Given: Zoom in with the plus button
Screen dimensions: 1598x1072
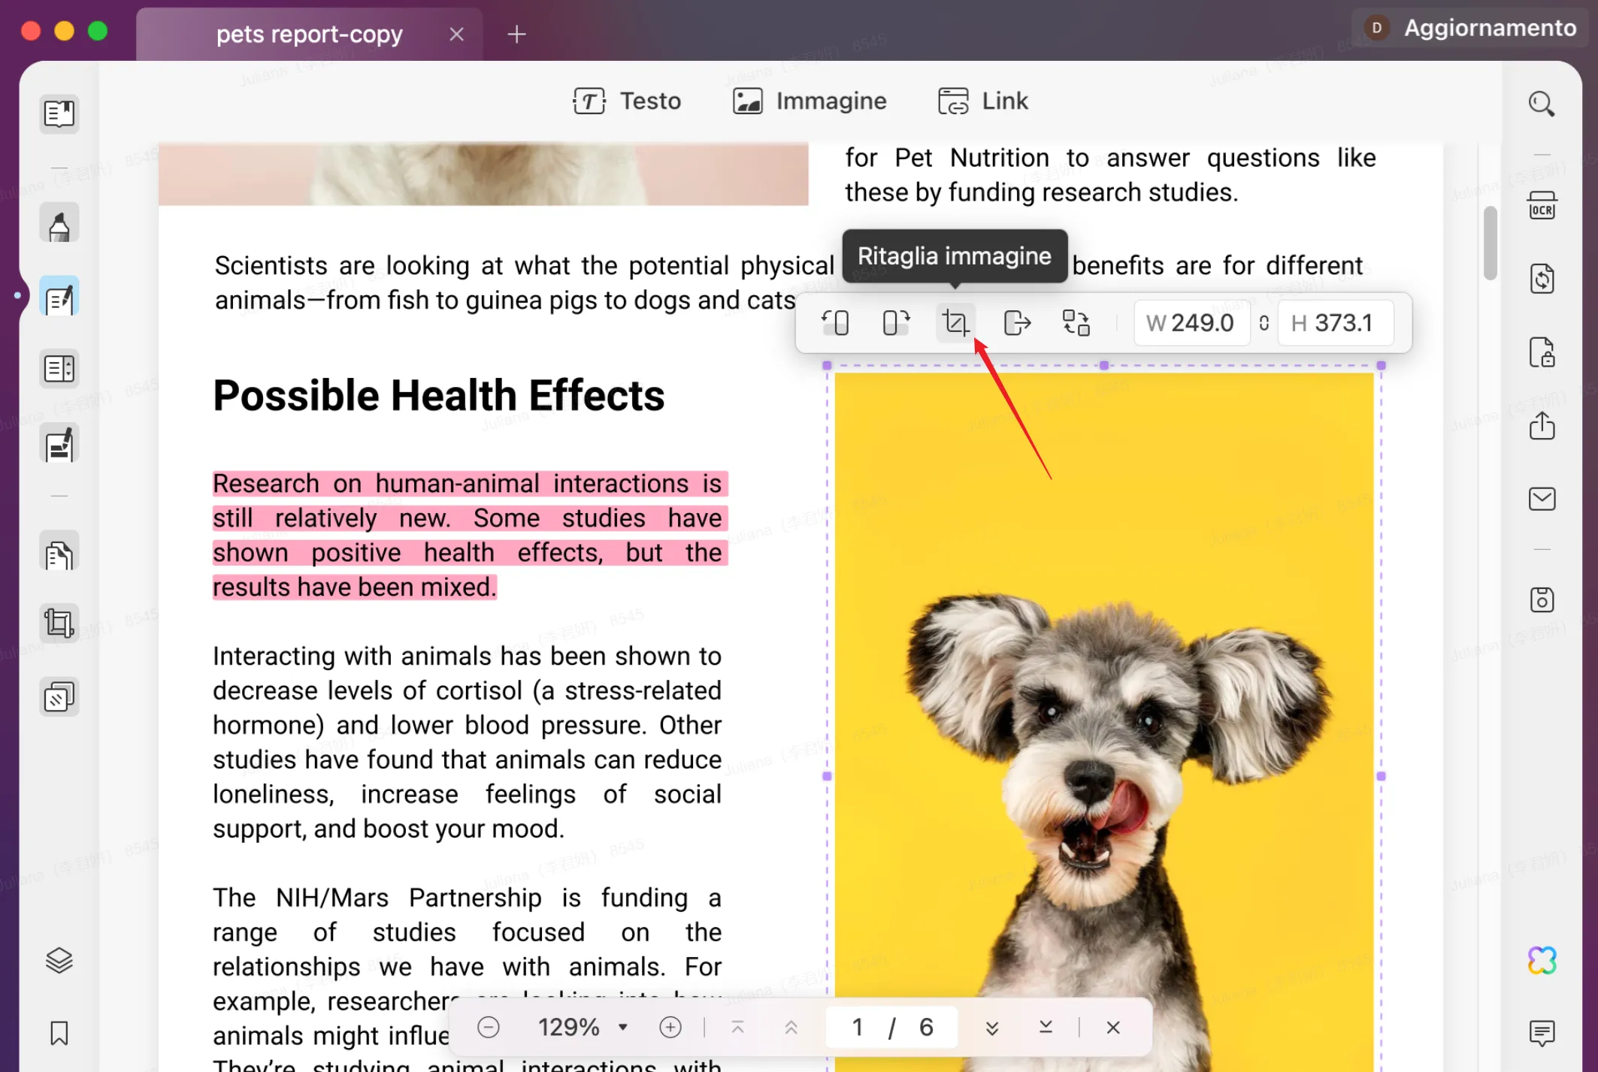Looking at the screenshot, I should click(670, 1027).
